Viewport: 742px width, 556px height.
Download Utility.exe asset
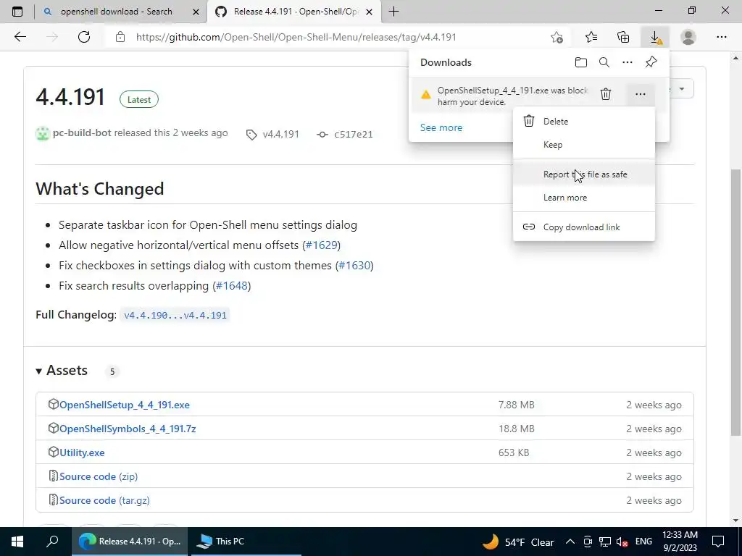(82, 452)
